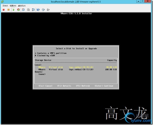Click the Connect floppy device icon

(x=38, y=10)
